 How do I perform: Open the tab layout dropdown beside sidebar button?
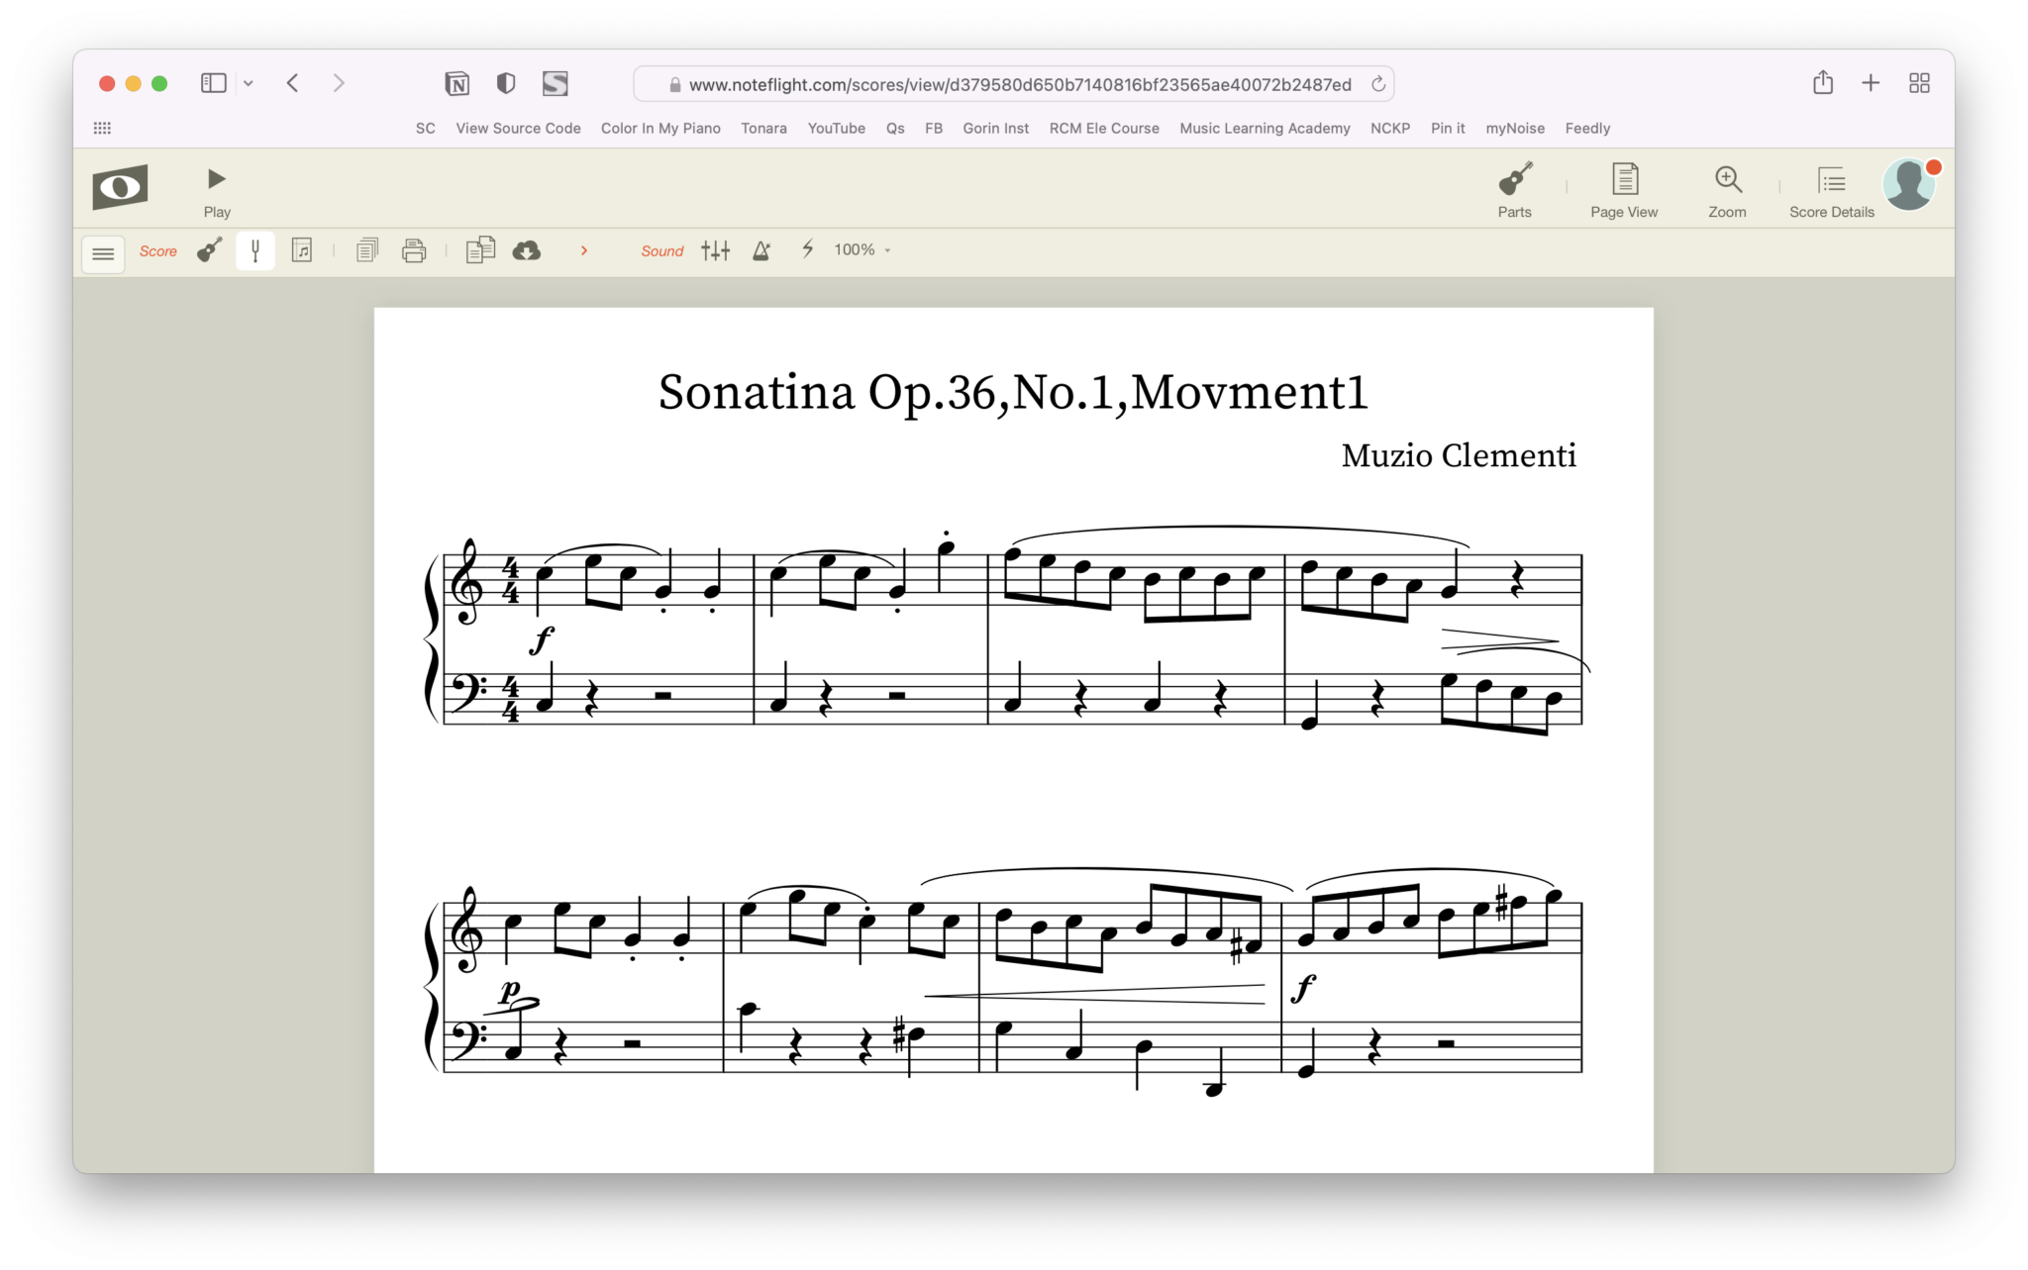[248, 83]
